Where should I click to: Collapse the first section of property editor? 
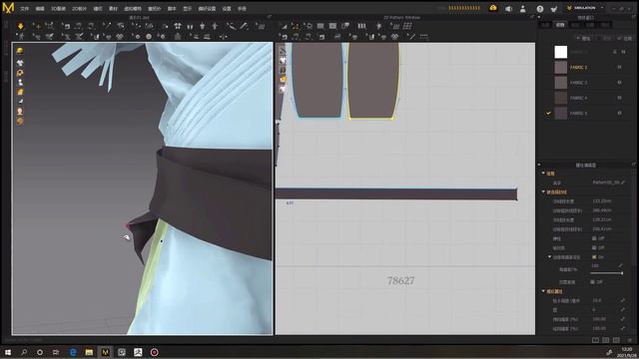pyautogui.click(x=543, y=173)
